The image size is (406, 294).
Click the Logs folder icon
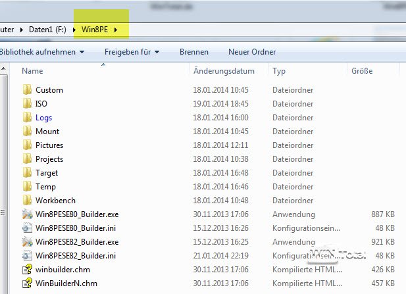[27, 118]
